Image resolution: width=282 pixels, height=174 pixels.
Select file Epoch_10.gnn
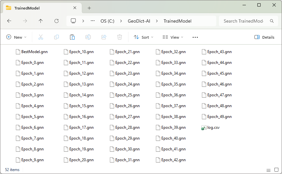79,52
